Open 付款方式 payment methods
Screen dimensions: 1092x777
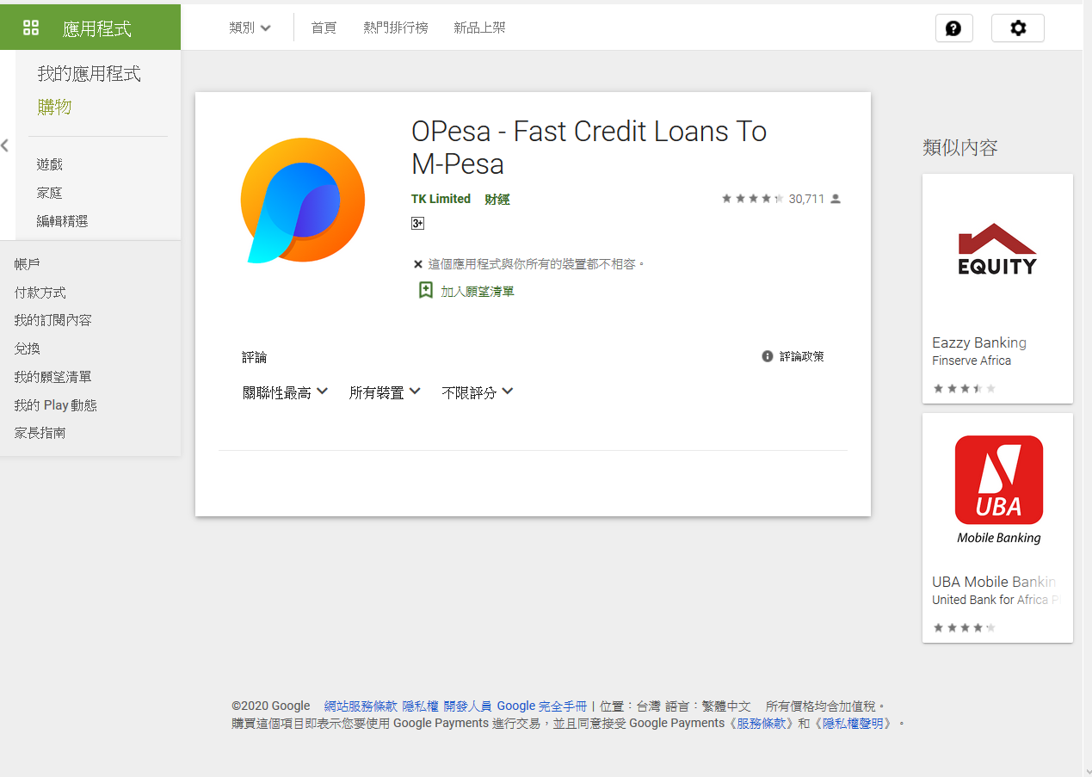40,293
